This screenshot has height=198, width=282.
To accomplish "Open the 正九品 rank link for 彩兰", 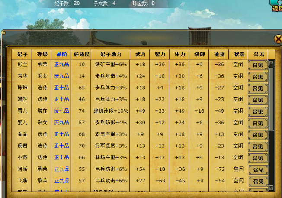I will pyautogui.click(x=61, y=65).
